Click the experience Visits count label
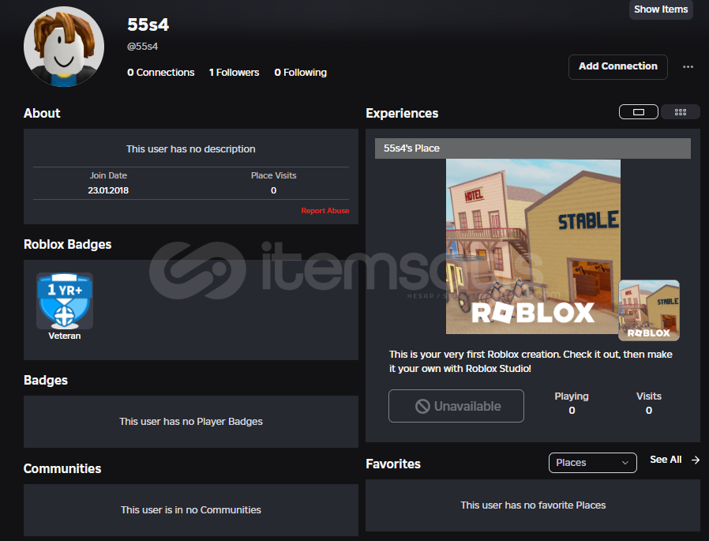Image resolution: width=709 pixels, height=541 pixels. 649,396
